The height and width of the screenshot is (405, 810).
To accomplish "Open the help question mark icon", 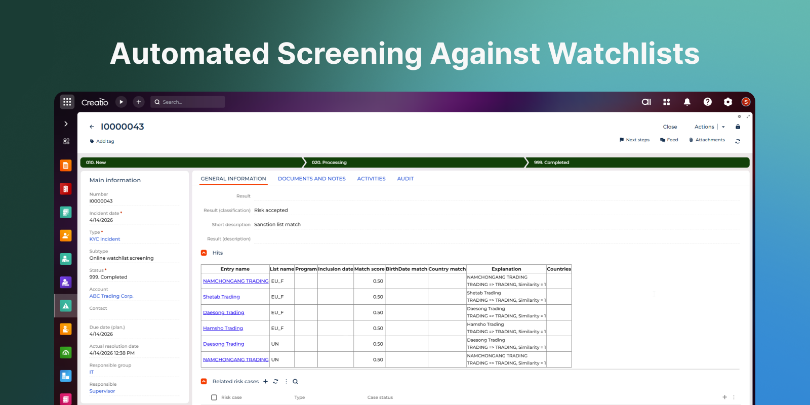I will pyautogui.click(x=707, y=102).
